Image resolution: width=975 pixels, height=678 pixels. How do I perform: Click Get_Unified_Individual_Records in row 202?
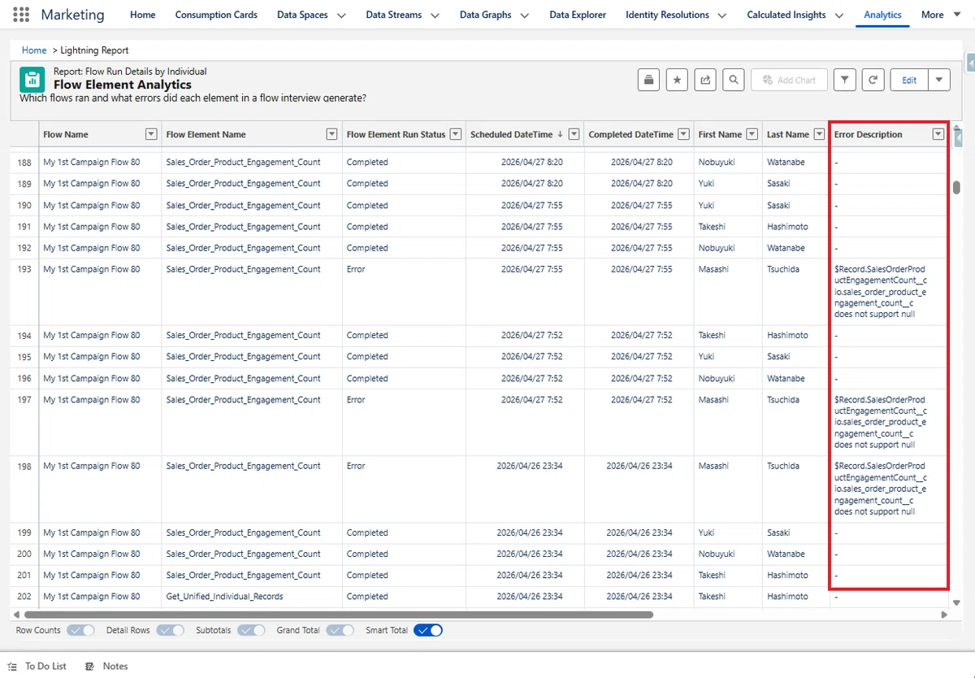pos(224,596)
